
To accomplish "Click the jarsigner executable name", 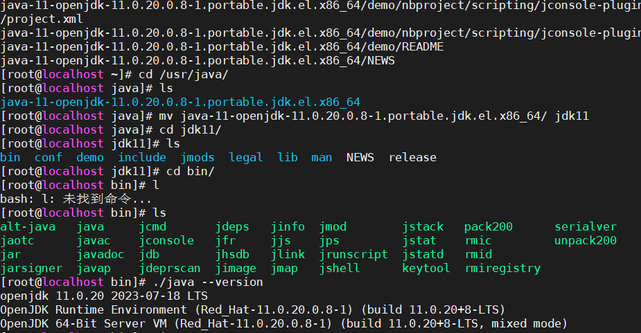I will coord(31,268).
